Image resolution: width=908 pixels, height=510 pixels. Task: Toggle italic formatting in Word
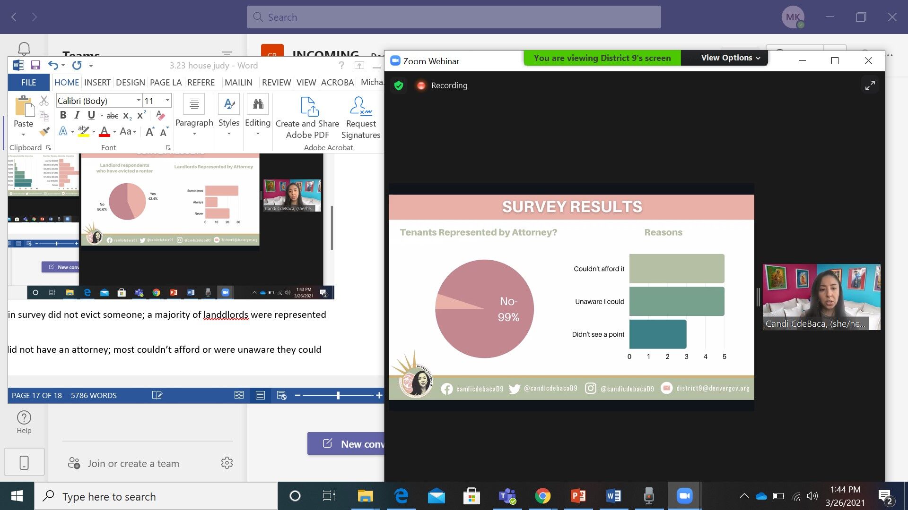(77, 115)
